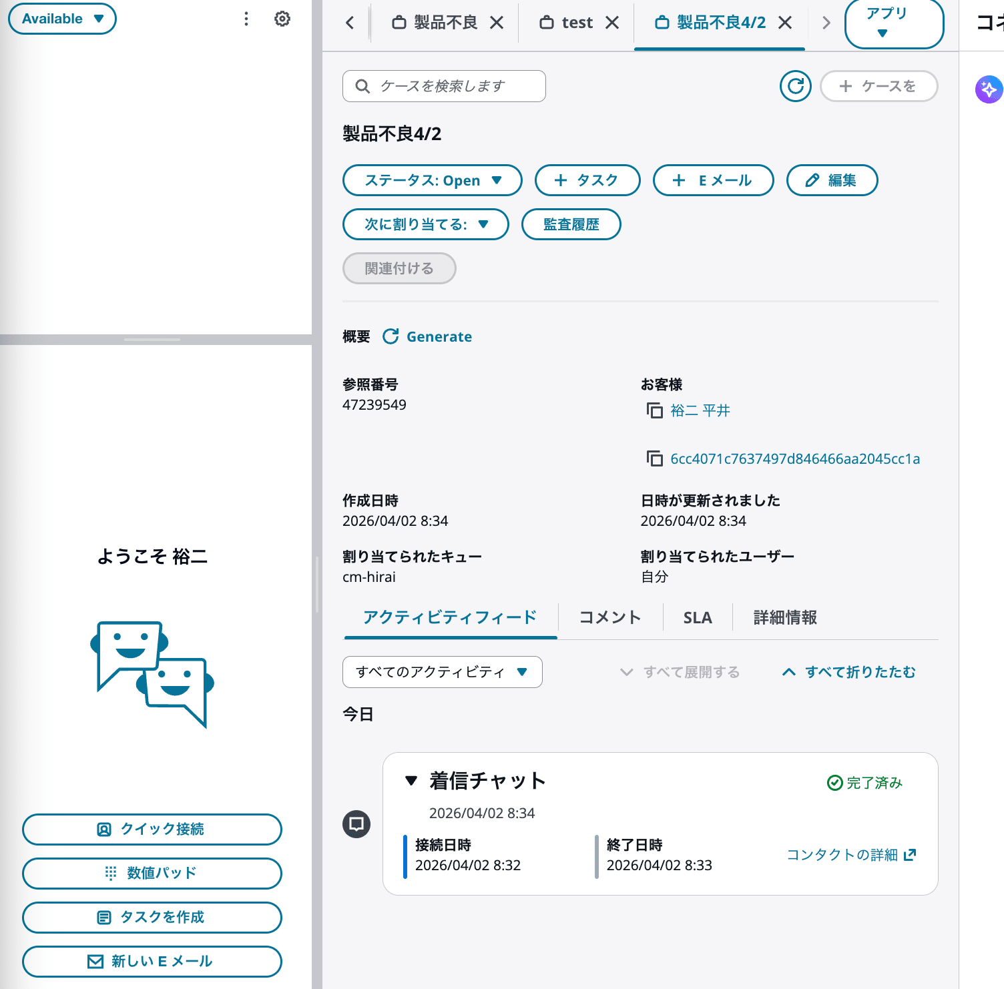Open the ステータス: Open dropdown
This screenshot has height=989, width=1004.
pyautogui.click(x=431, y=180)
